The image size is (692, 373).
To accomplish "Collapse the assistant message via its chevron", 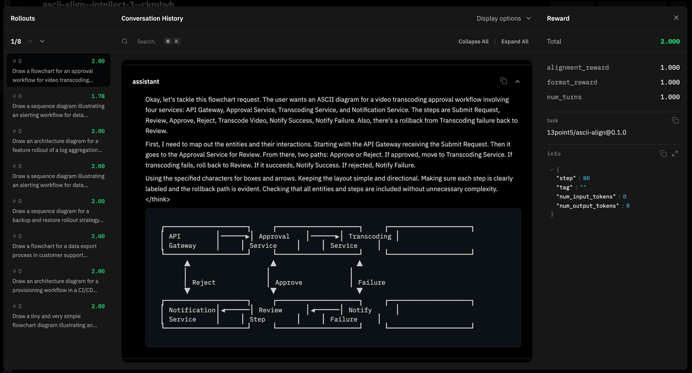I will tap(517, 81).
